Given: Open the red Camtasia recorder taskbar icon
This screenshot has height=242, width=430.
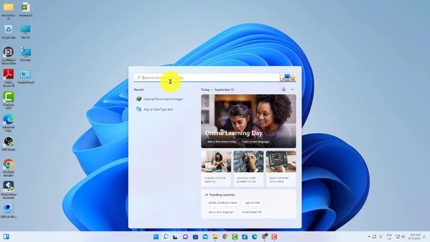Looking at the screenshot, I should pyautogui.click(x=274, y=237).
